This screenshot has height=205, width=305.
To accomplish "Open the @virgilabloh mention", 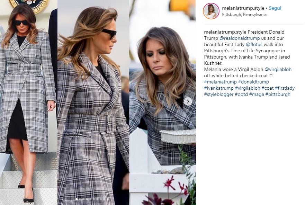I will coord(278,69).
